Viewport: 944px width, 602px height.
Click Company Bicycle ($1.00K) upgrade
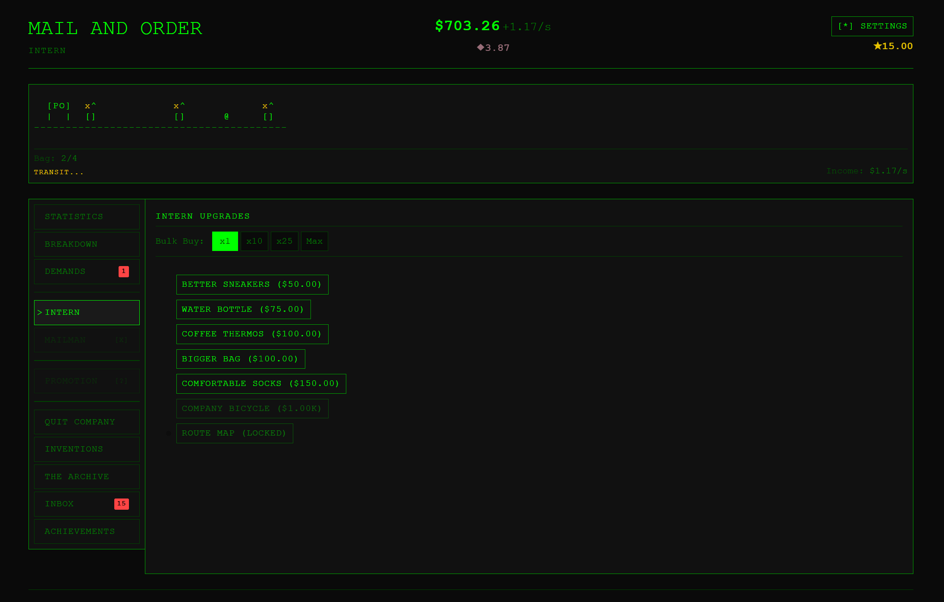[x=252, y=408]
